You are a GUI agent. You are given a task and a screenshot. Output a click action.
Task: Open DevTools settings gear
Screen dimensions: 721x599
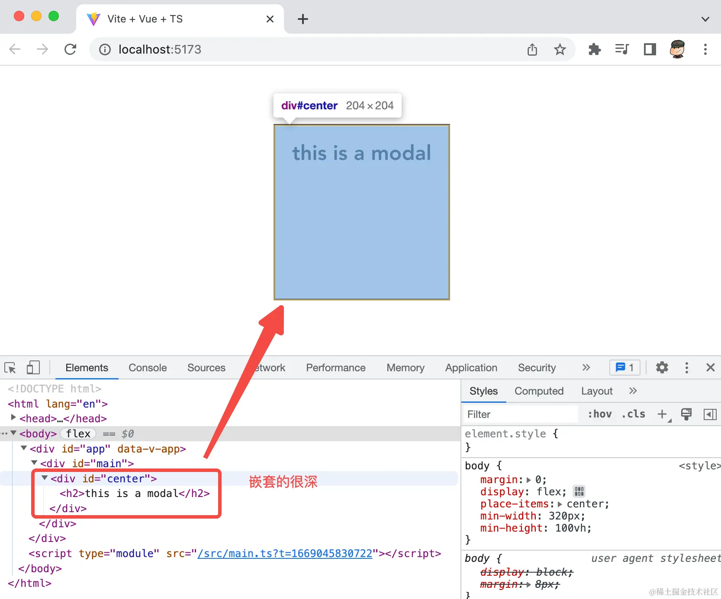[x=662, y=368]
